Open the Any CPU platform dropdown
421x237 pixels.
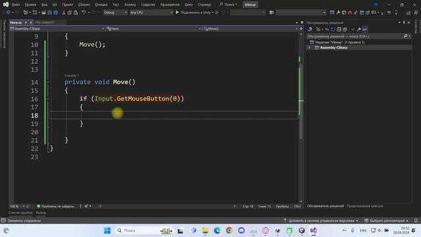point(151,13)
